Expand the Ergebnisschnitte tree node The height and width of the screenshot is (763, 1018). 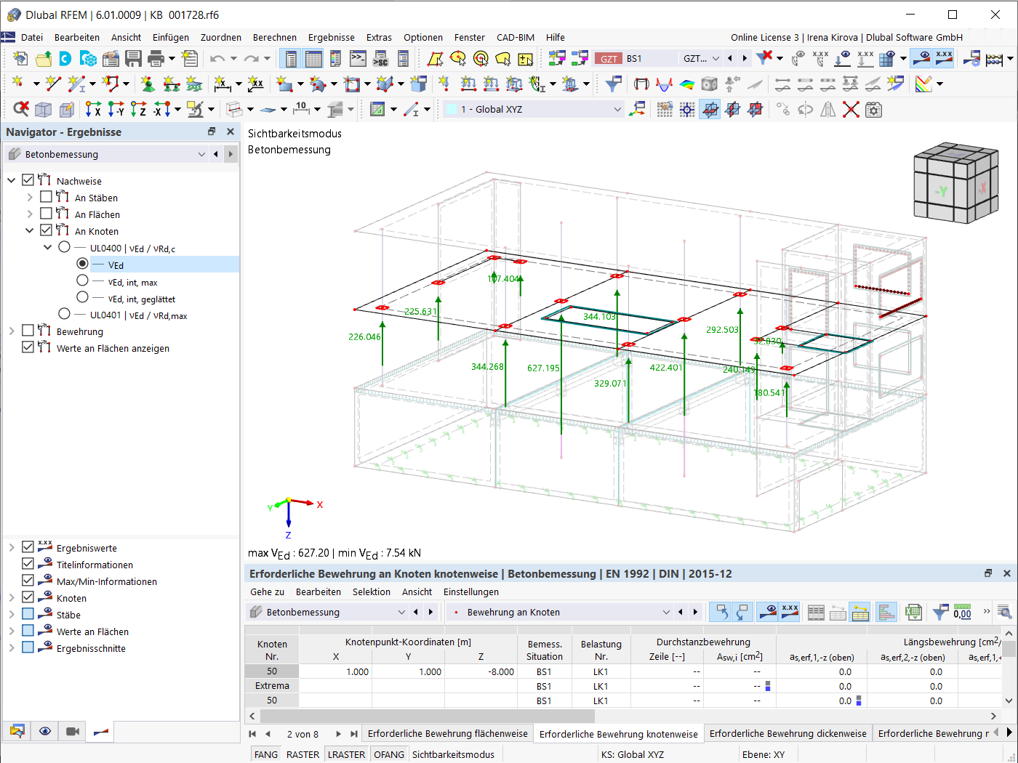[x=12, y=647]
